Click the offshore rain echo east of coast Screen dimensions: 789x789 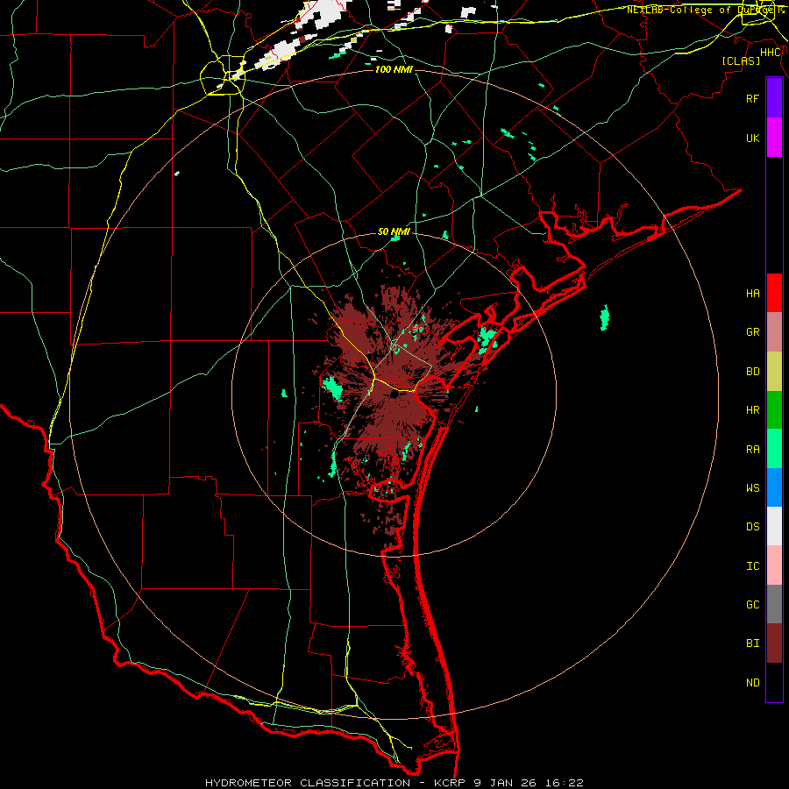point(605,317)
